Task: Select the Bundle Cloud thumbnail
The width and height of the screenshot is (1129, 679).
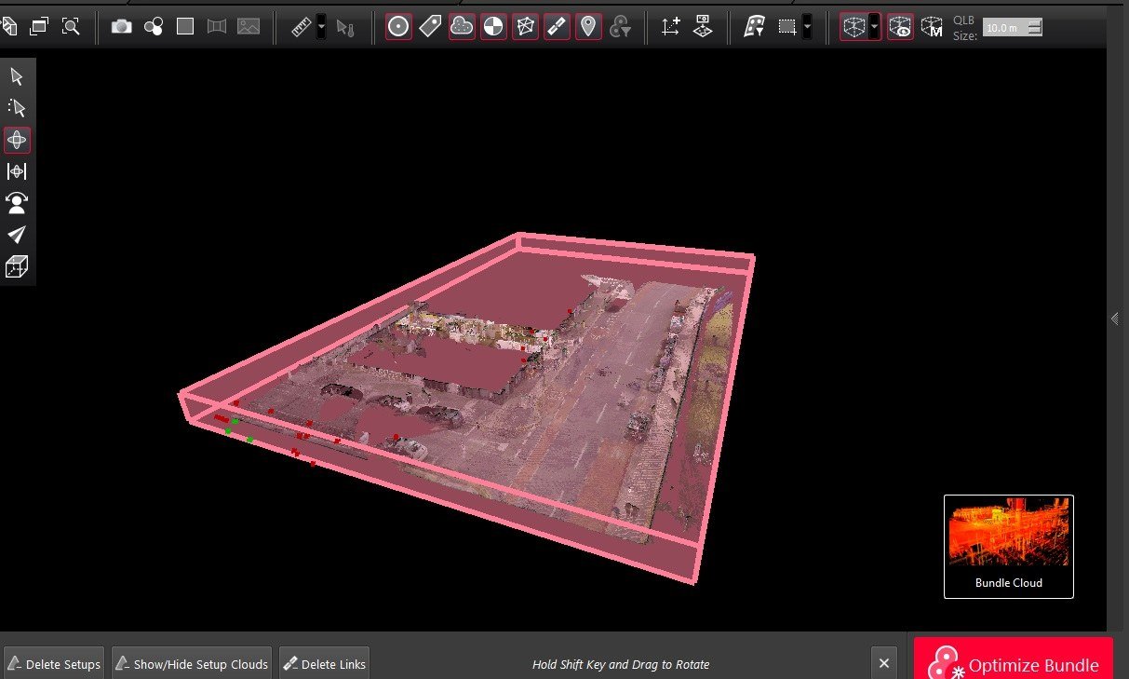Action: [x=1009, y=546]
